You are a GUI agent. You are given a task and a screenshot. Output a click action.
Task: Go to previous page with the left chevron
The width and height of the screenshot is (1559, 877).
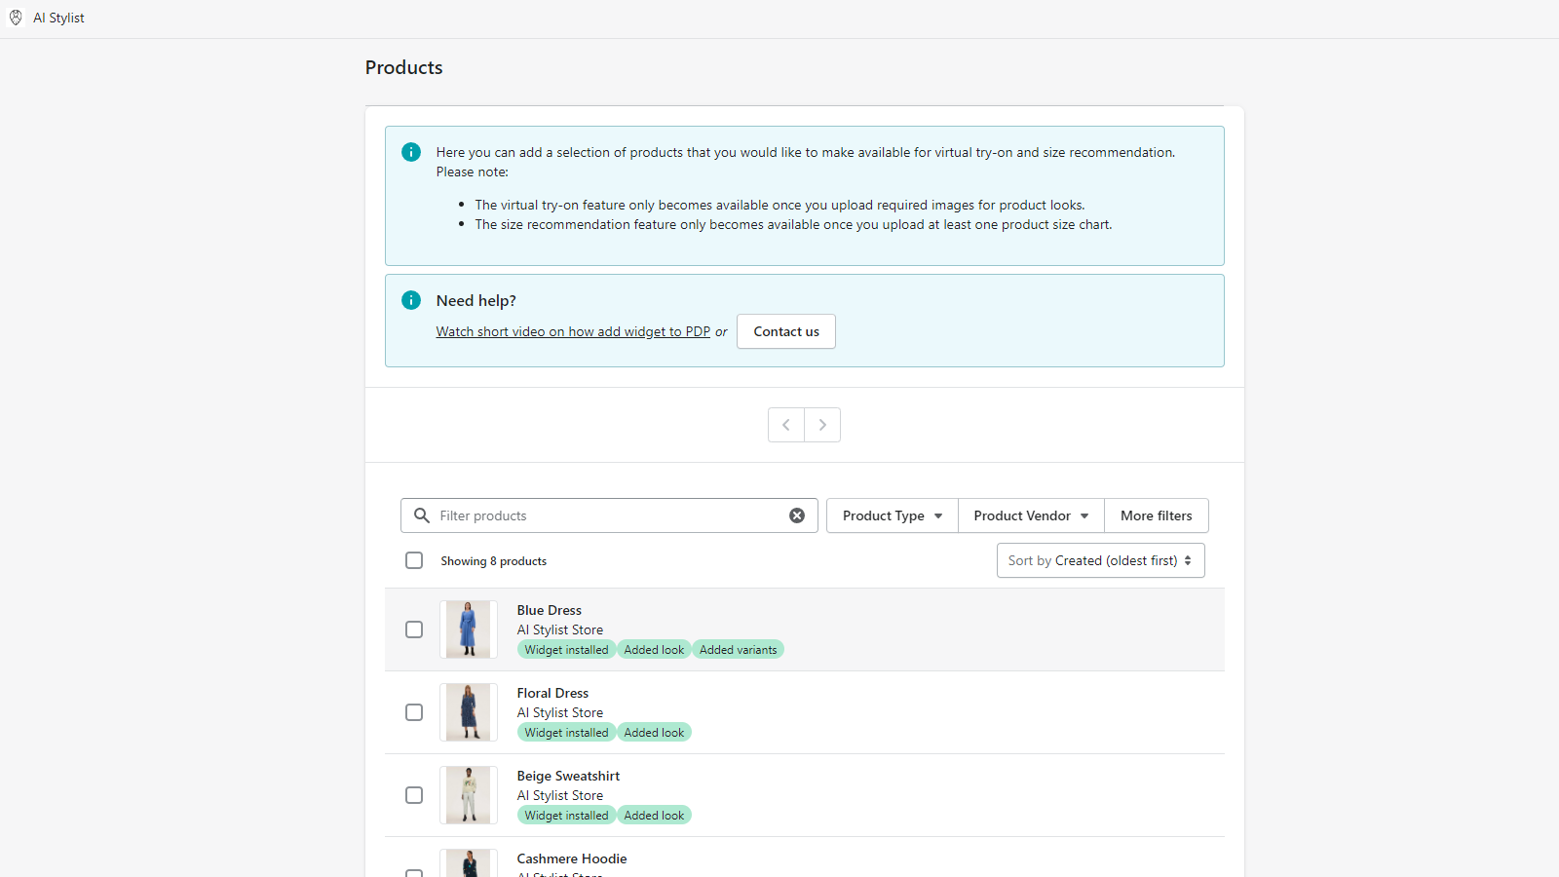(x=786, y=425)
